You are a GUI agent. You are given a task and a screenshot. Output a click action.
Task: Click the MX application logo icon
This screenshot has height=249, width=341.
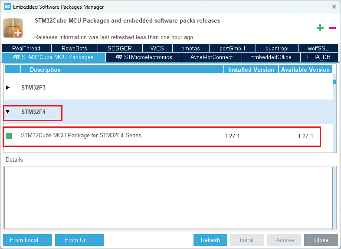[7, 7]
